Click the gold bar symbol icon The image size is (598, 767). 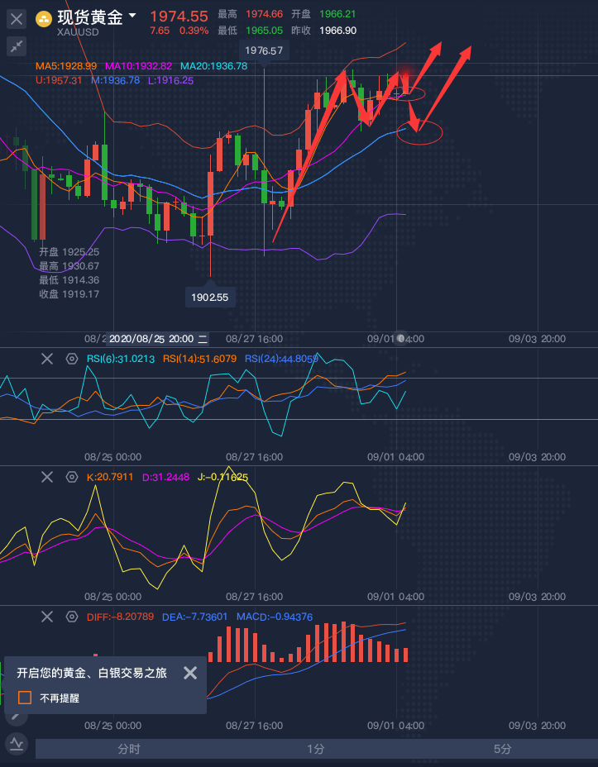pos(44,19)
